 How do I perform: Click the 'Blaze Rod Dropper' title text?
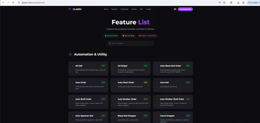[x=127, y=116]
